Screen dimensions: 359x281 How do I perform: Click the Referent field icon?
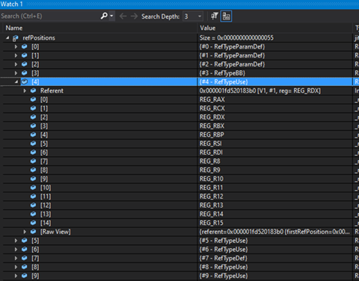(x=33, y=90)
